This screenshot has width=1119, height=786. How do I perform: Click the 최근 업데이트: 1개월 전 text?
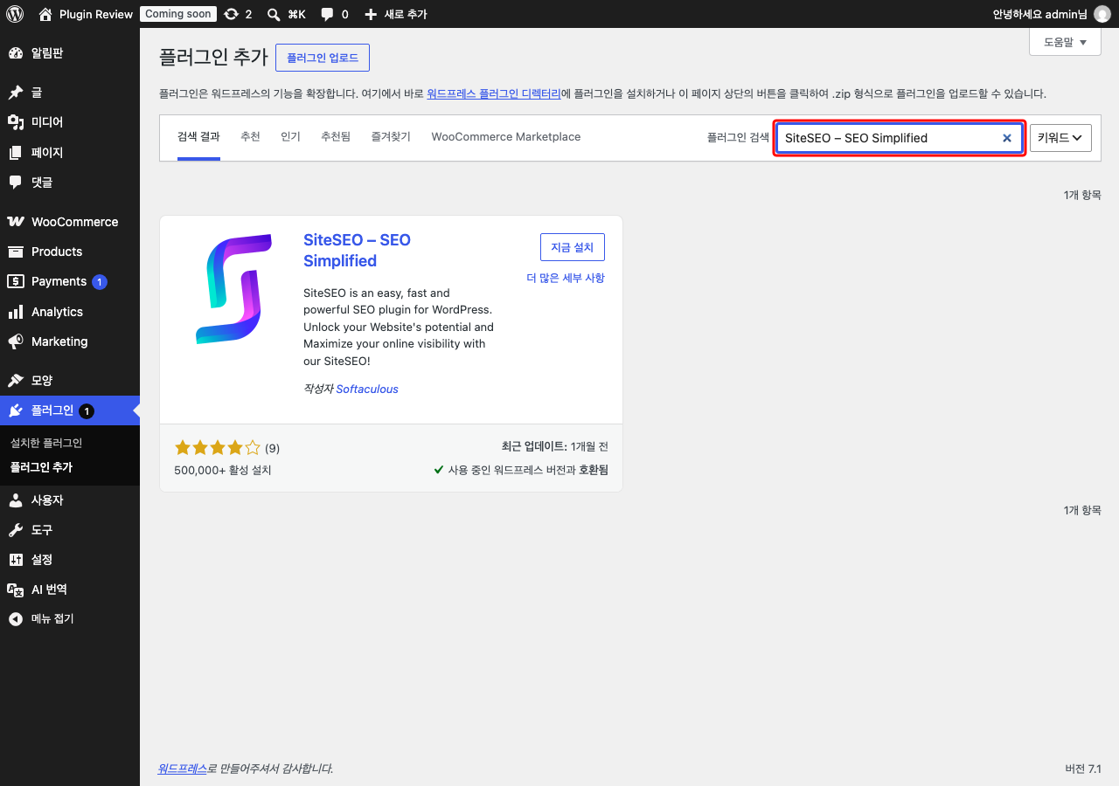click(x=555, y=446)
